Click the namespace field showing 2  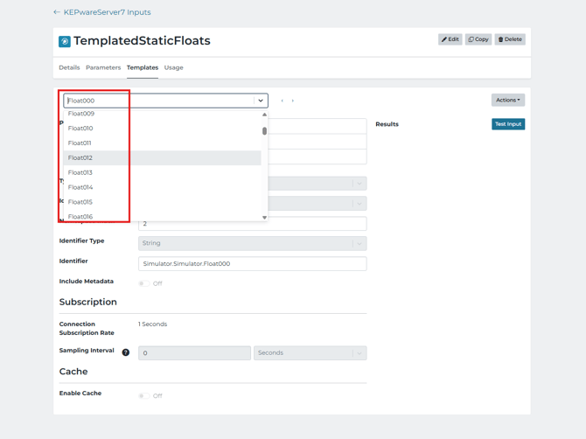pos(252,226)
